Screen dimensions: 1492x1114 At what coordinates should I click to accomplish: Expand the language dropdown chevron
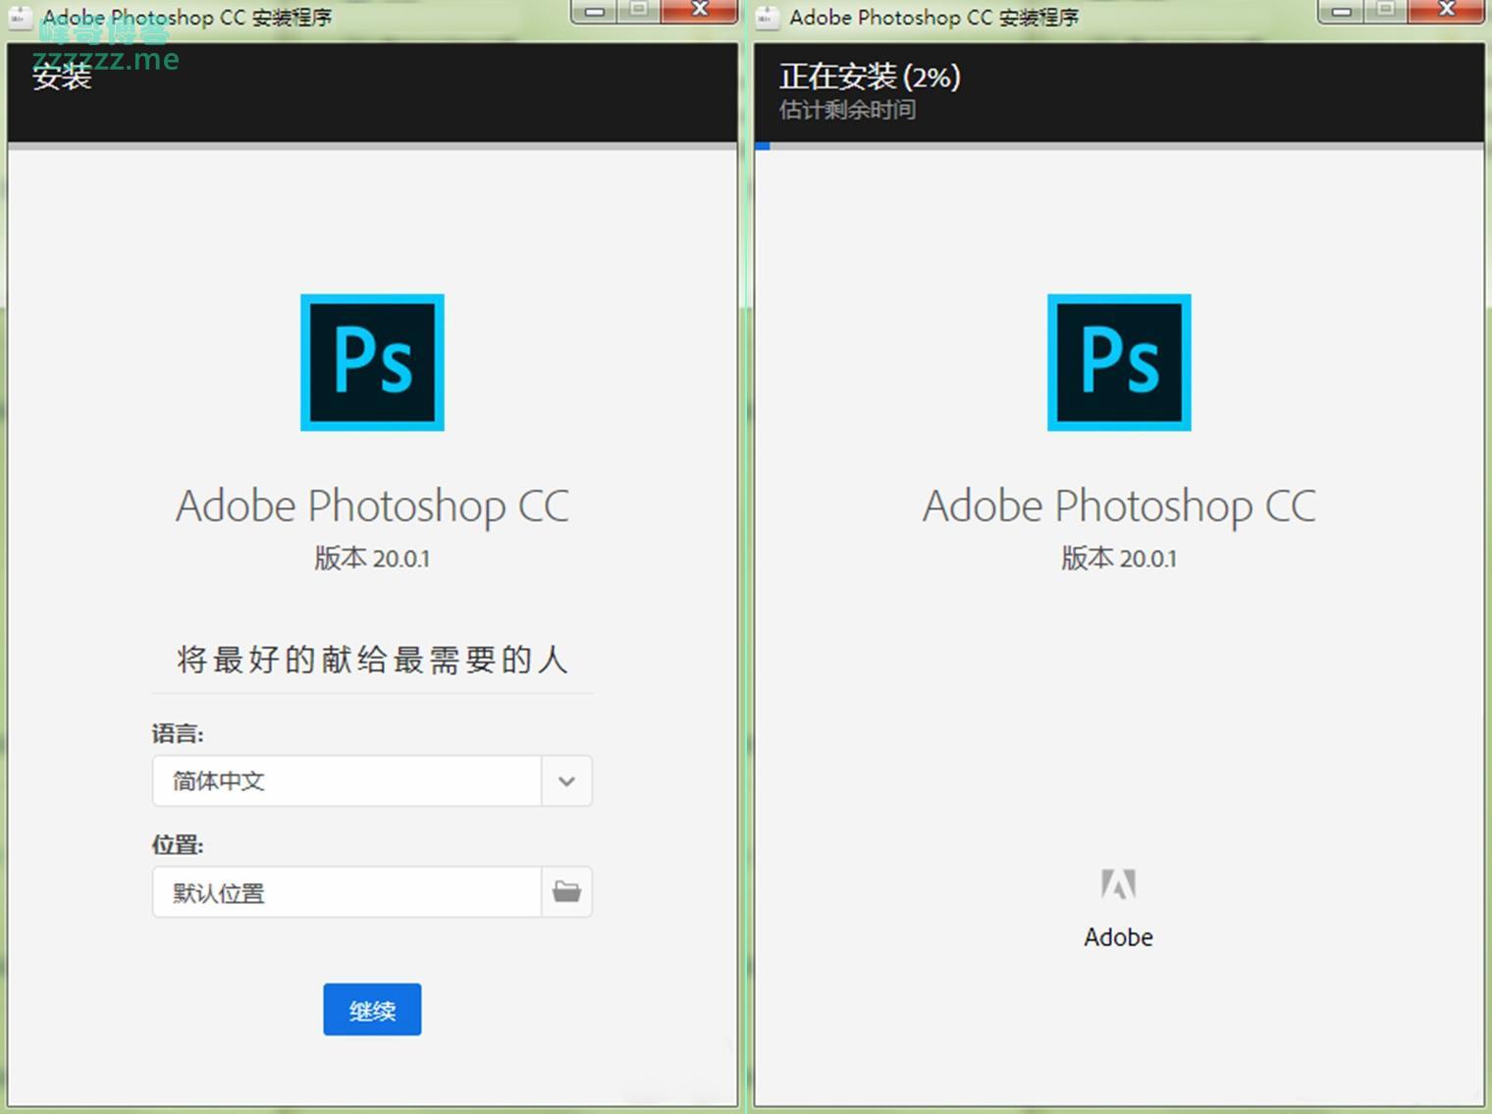click(566, 781)
